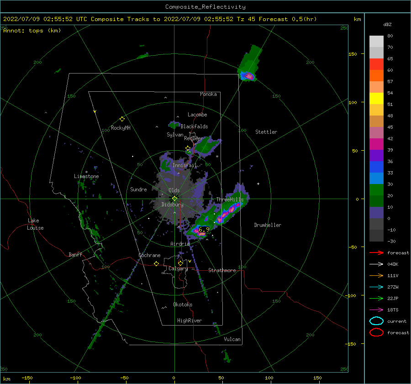Click the orange 111V arrow legend icon
The image size is (411, 384).
(376, 275)
